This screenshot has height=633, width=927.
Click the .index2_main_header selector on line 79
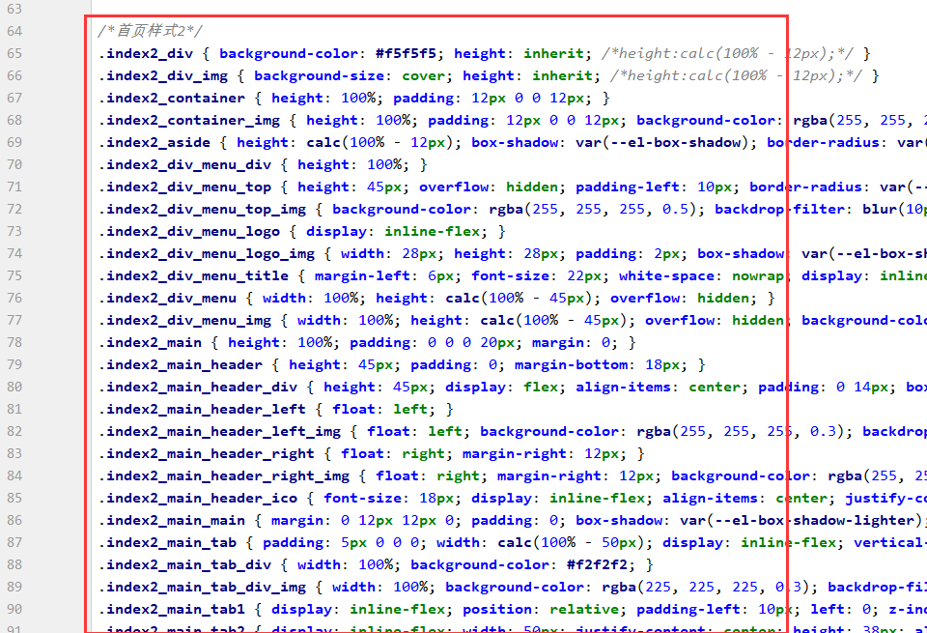coord(181,364)
